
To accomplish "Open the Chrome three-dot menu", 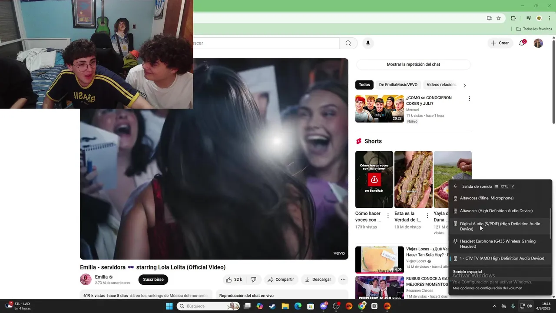I will [x=550, y=18].
